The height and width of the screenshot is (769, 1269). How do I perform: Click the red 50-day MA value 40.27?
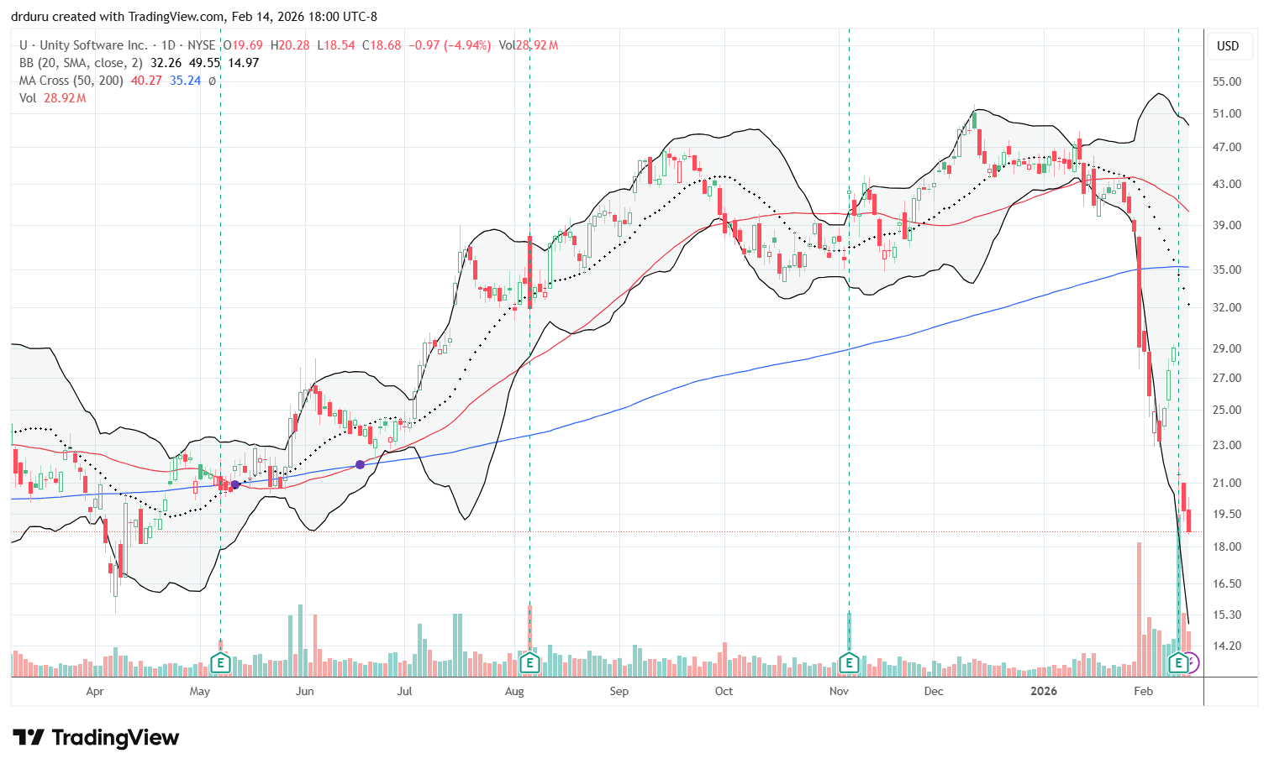point(146,81)
